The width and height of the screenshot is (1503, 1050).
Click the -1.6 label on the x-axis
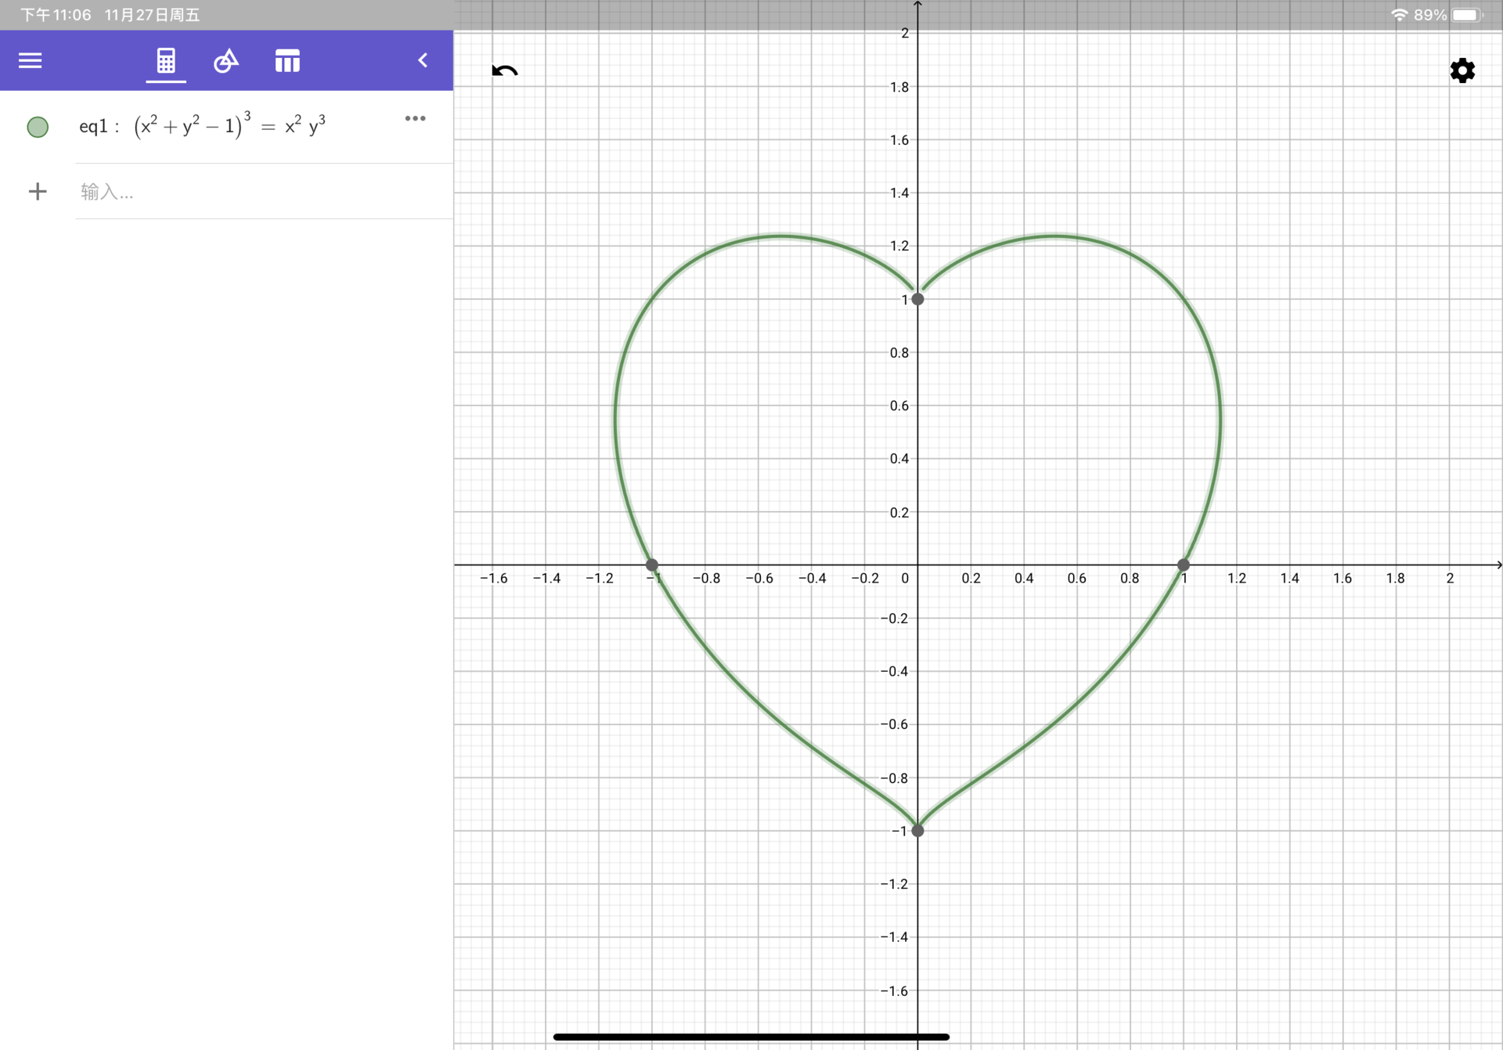pyautogui.click(x=493, y=578)
